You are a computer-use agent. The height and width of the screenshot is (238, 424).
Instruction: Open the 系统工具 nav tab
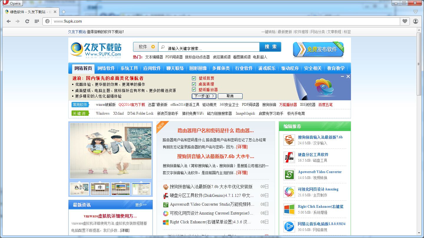129,68
